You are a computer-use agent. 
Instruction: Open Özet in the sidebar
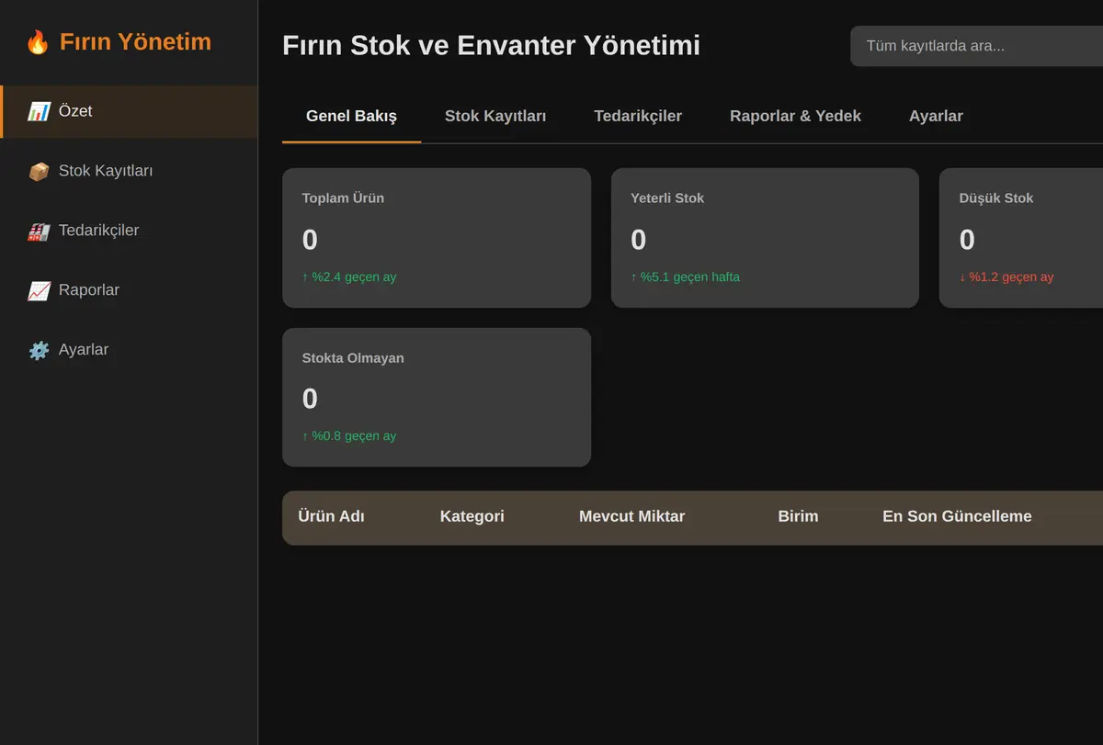[x=129, y=112]
